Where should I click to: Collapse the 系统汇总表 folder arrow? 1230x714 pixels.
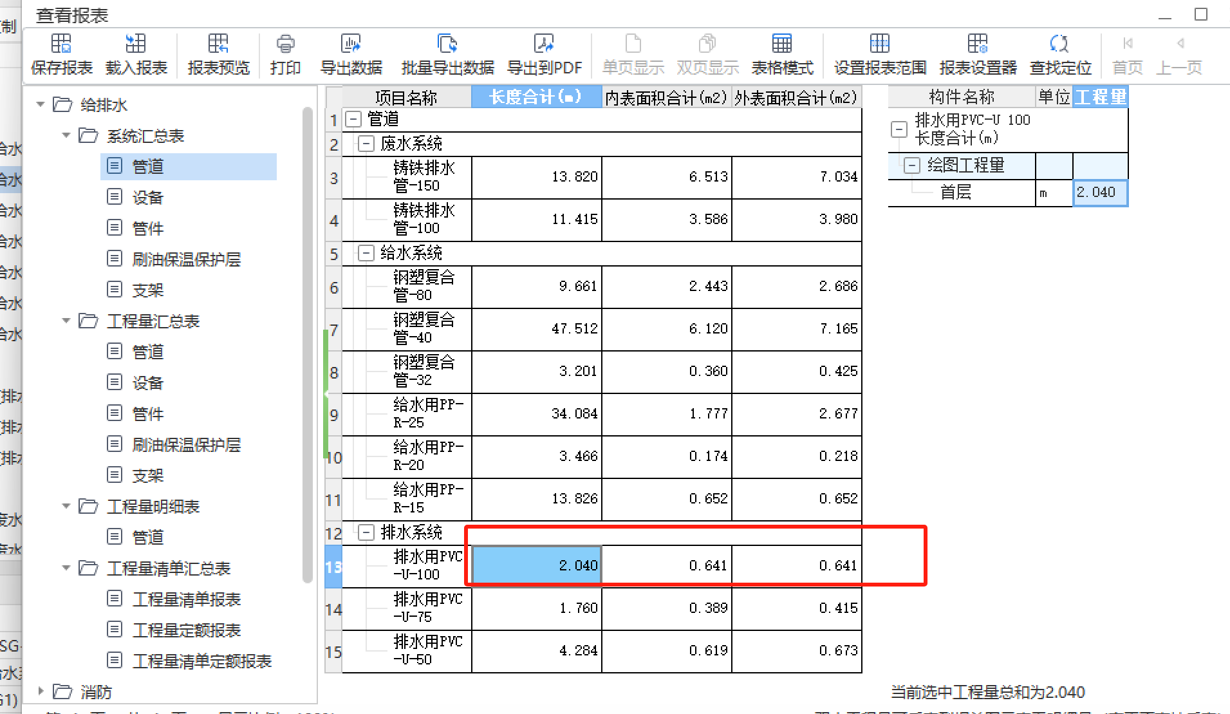tap(66, 135)
